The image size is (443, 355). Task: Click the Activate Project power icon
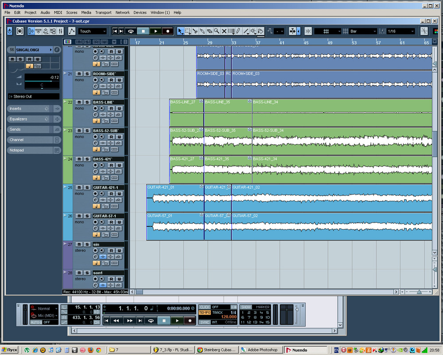10,31
